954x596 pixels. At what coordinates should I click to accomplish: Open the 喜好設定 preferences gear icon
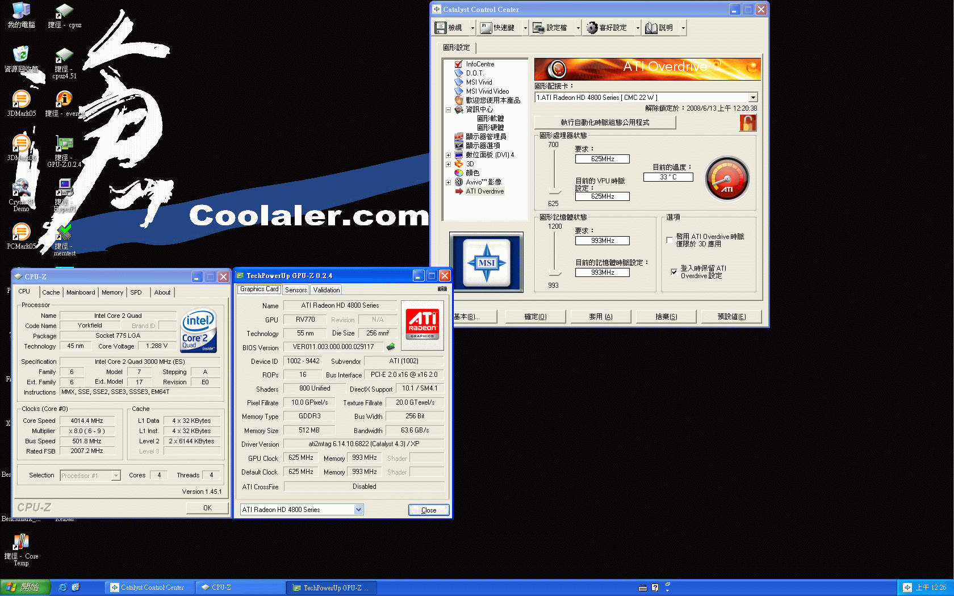click(592, 27)
